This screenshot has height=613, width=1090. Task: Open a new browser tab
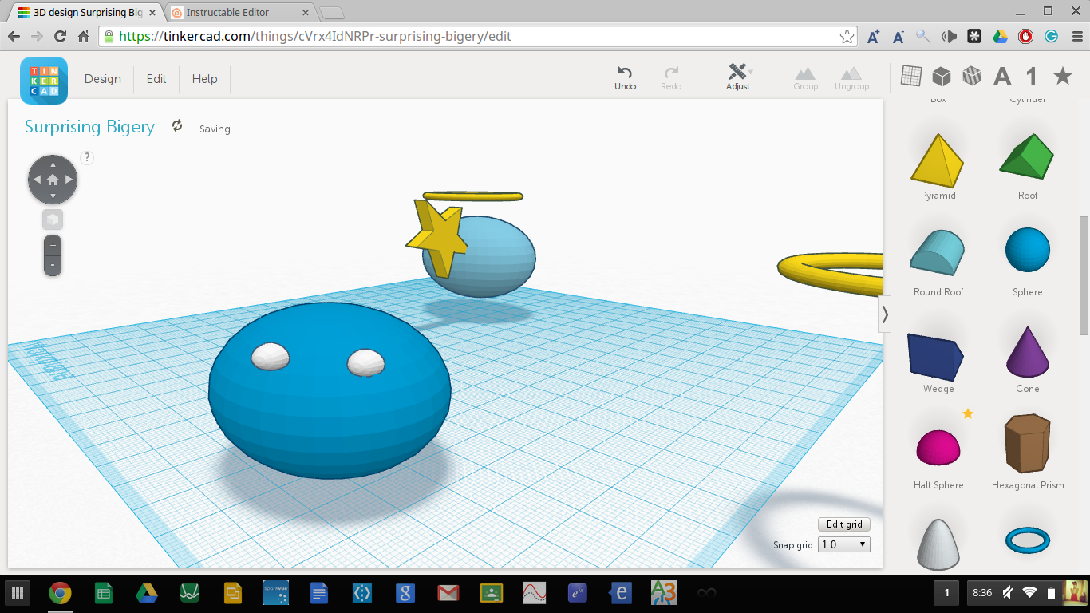pos(332,12)
